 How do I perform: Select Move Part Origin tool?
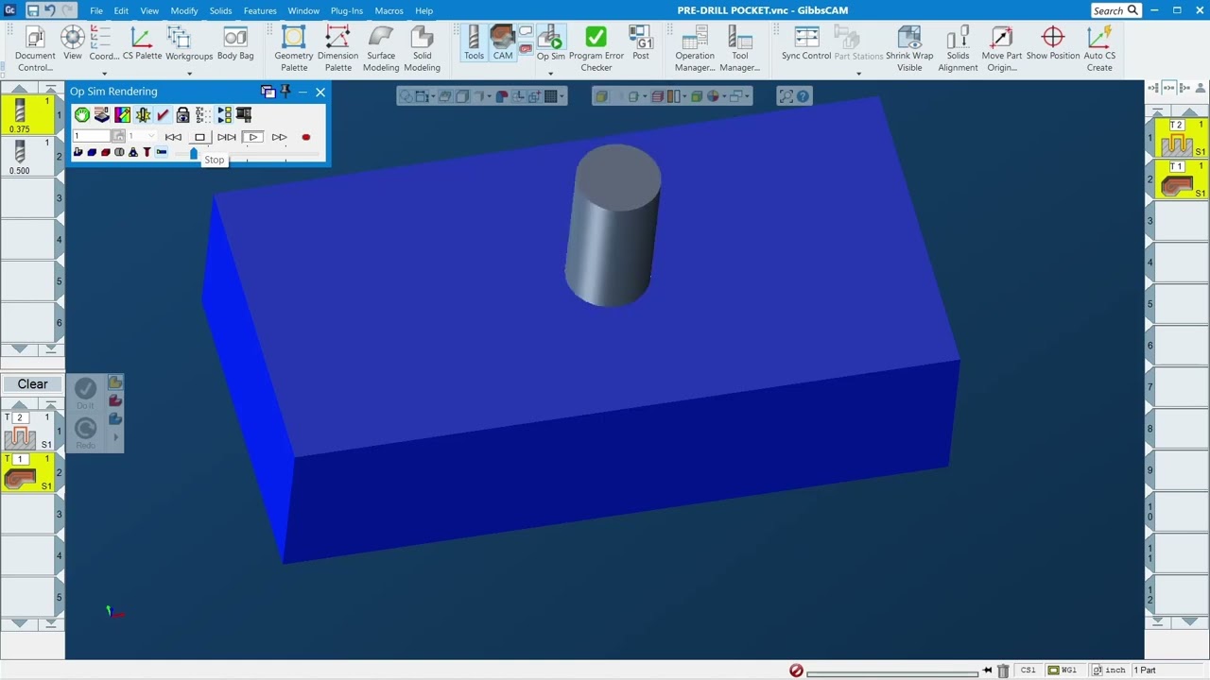pyautogui.click(x=1001, y=49)
